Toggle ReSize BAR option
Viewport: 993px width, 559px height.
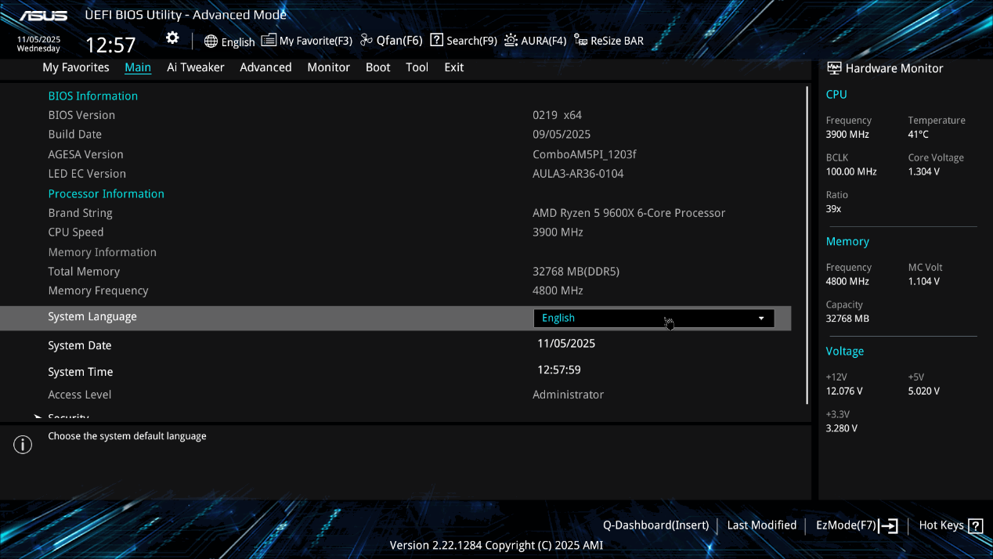609,41
